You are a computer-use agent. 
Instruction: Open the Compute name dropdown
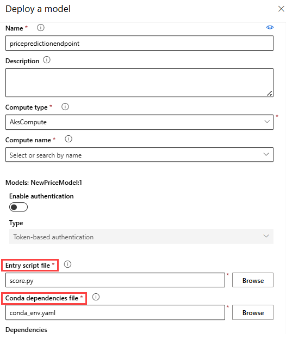[139, 155]
